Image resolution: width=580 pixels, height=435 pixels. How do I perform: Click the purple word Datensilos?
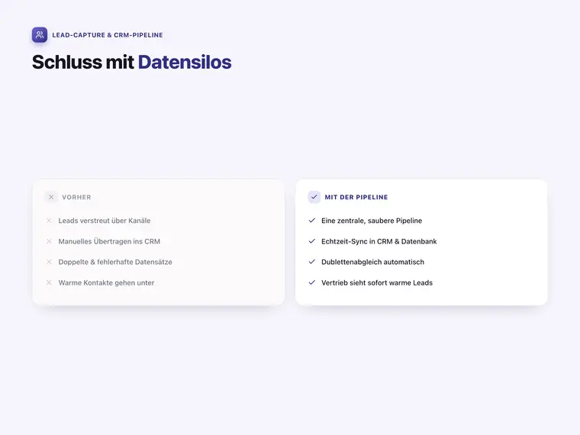(185, 62)
